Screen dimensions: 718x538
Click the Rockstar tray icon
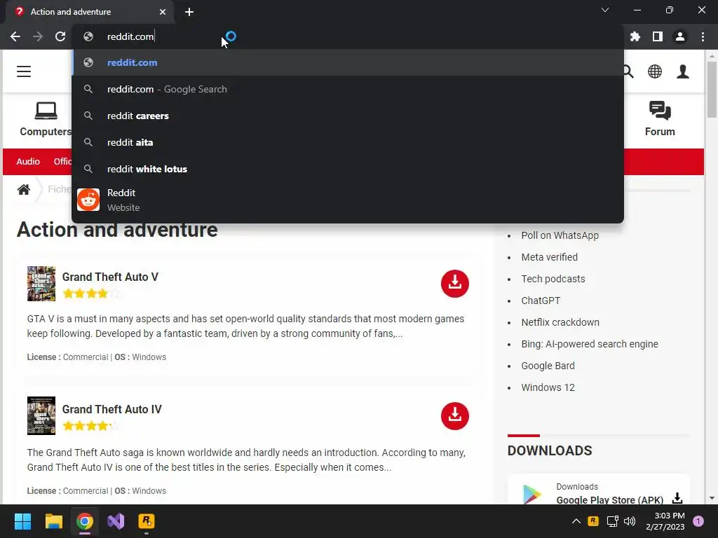[x=593, y=520]
